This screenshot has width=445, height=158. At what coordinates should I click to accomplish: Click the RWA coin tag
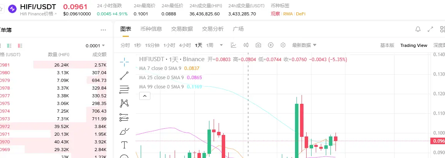(x=288, y=13)
